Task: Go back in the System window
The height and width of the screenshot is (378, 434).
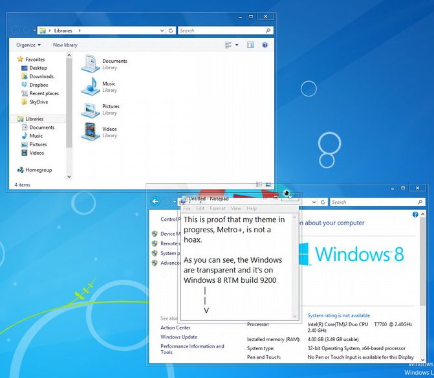Action: coord(155,201)
